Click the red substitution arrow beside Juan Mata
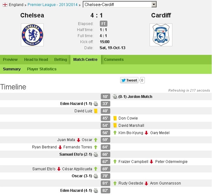This screenshot has height=195, width=212. point(79,140)
